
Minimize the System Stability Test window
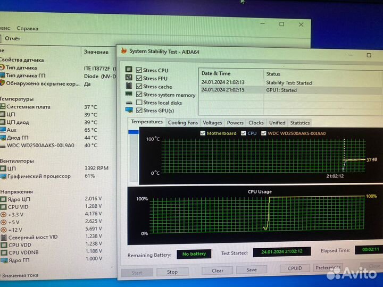click(x=351, y=55)
